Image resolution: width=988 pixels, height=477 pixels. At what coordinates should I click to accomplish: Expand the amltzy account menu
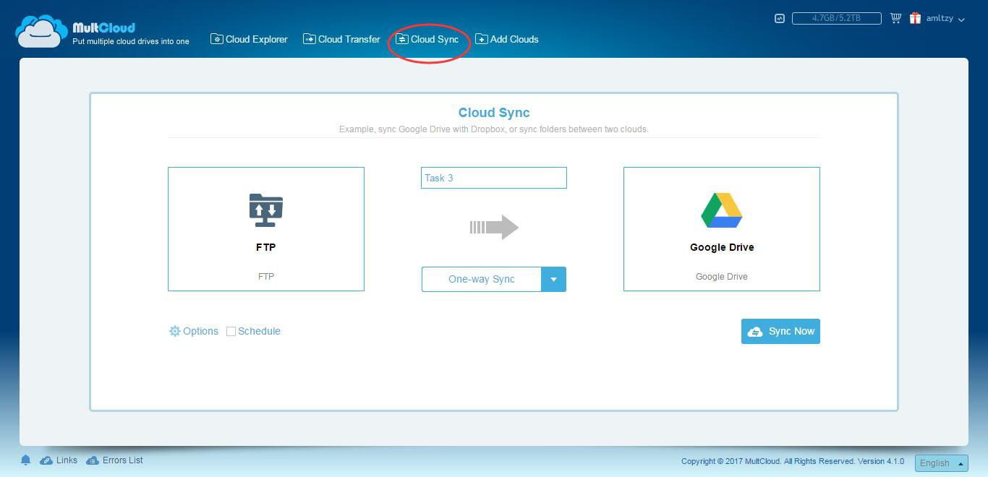[945, 19]
